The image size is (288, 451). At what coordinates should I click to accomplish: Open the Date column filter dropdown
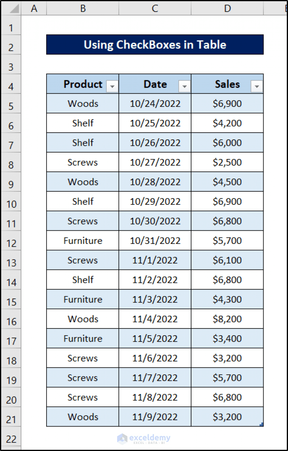[184, 86]
